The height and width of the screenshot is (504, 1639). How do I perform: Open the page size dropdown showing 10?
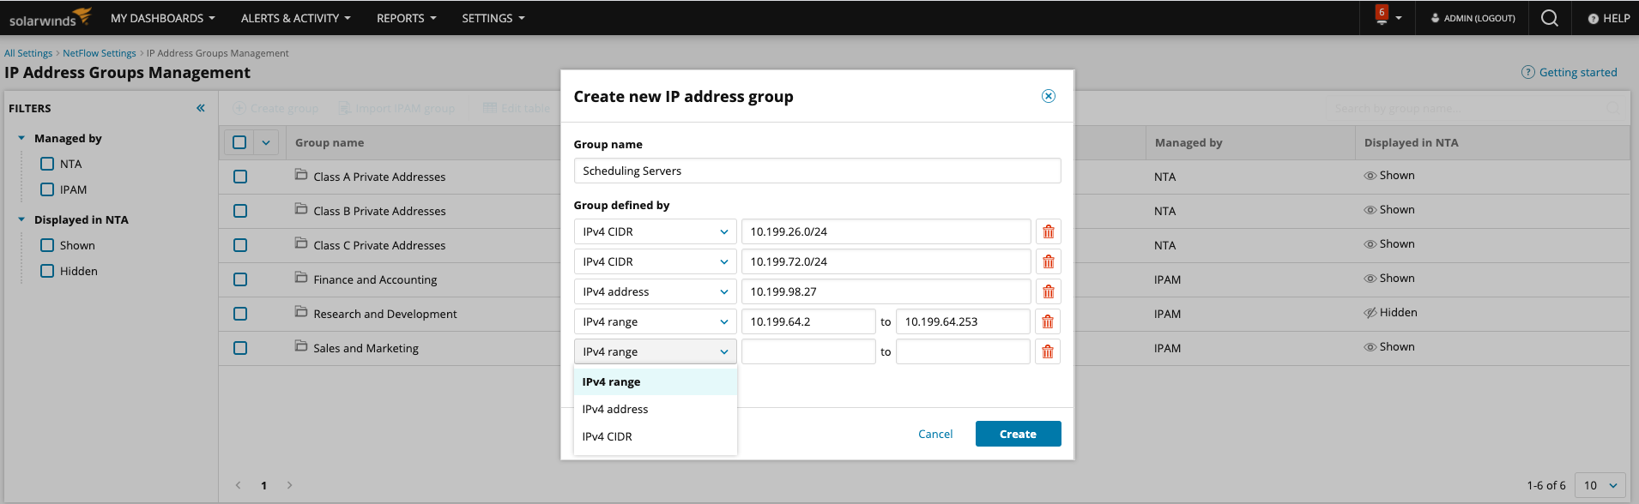tap(1601, 485)
